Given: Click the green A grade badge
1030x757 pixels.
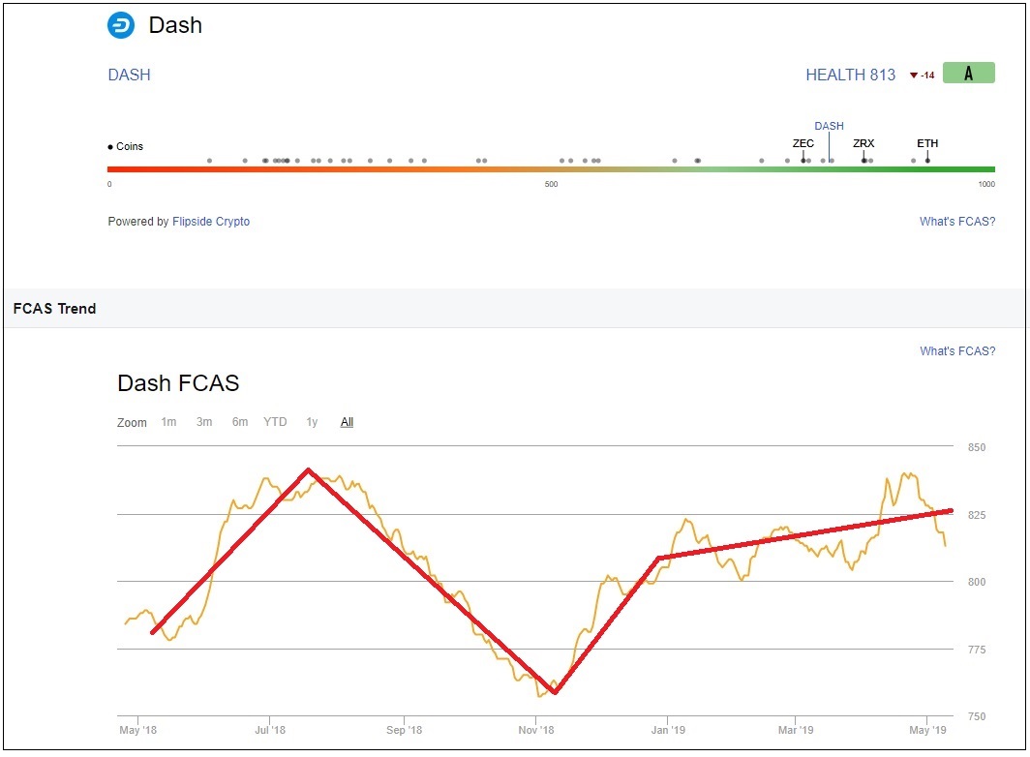Looking at the screenshot, I should (x=968, y=73).
